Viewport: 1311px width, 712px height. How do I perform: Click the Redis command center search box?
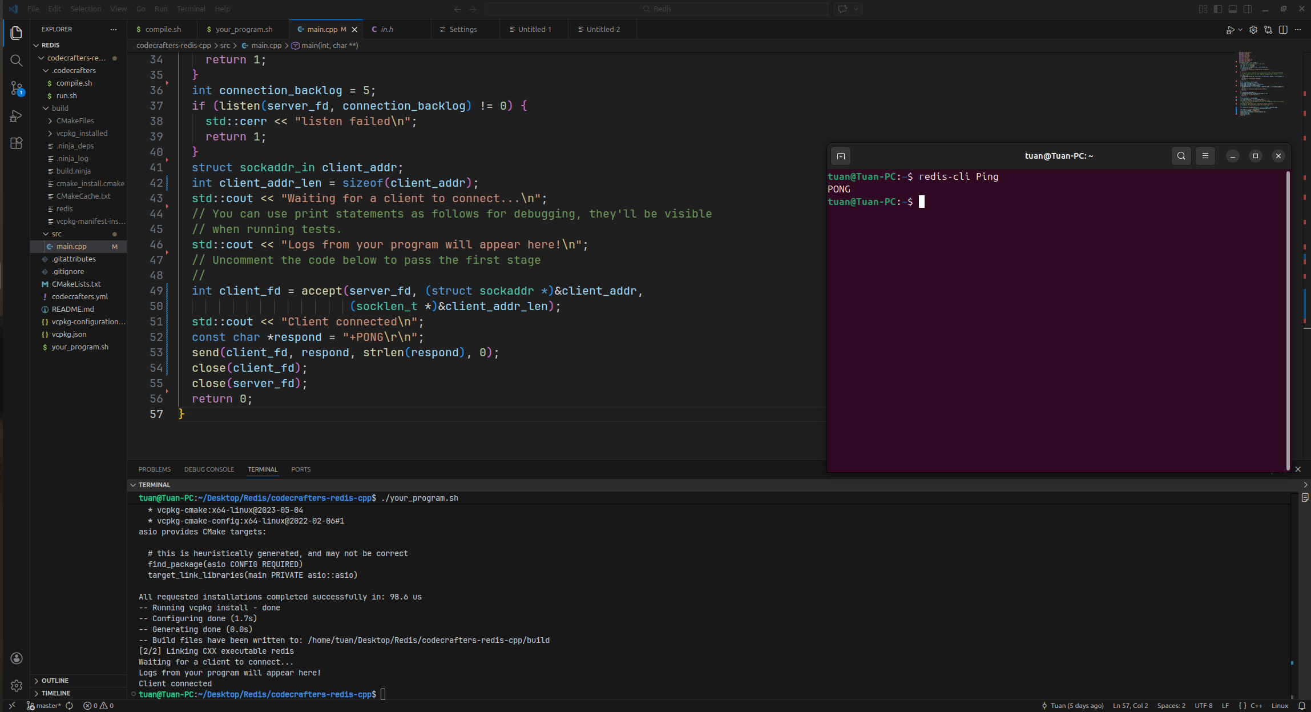[x=656, y=9]
